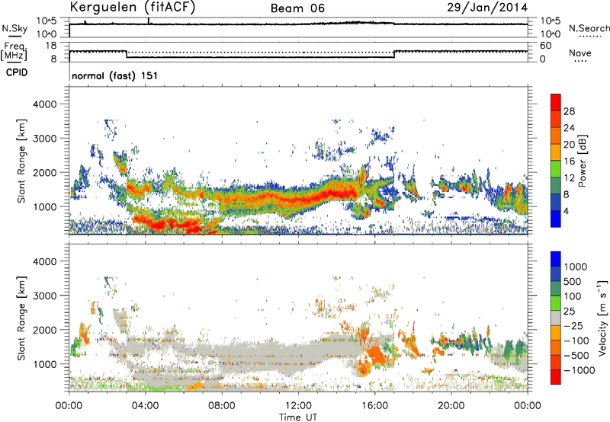Click the 'Velocity [m s⁻¹]' colorbar title
The image size is (610, 422).
pos(602,318)
